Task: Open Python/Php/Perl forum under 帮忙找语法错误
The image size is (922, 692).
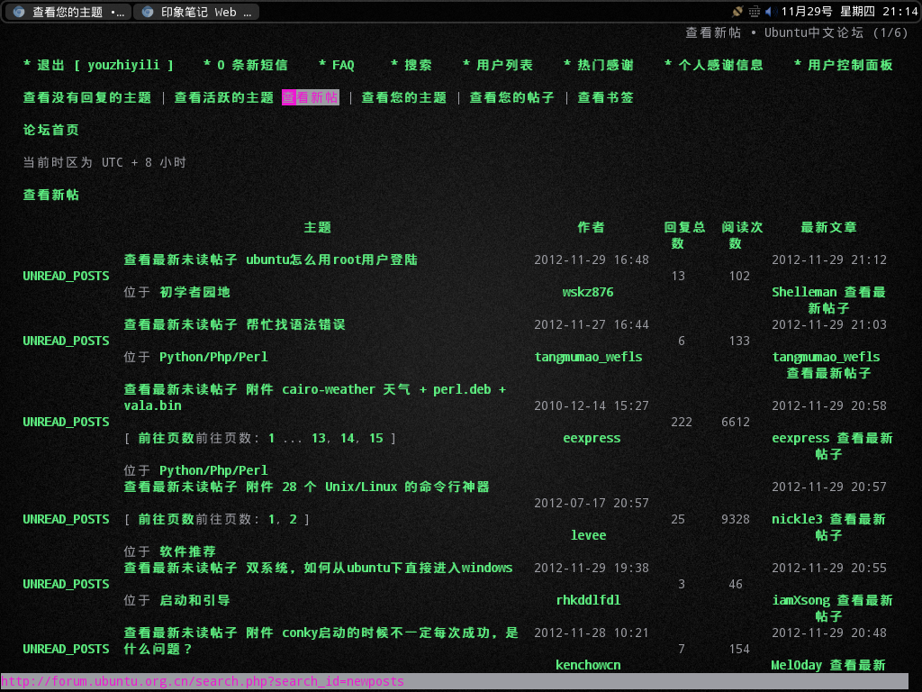Action: click(x=213, y=357)
